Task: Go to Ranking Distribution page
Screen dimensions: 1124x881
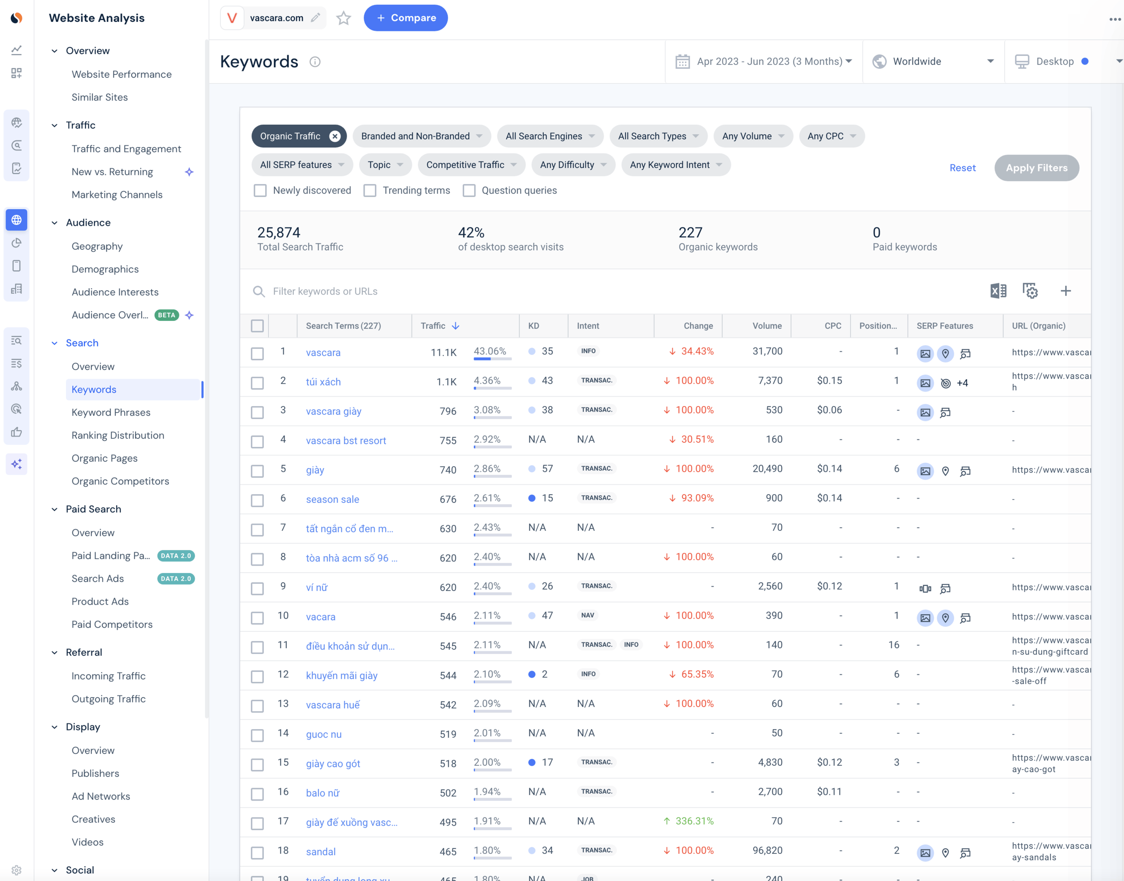Action: [118, 435]
